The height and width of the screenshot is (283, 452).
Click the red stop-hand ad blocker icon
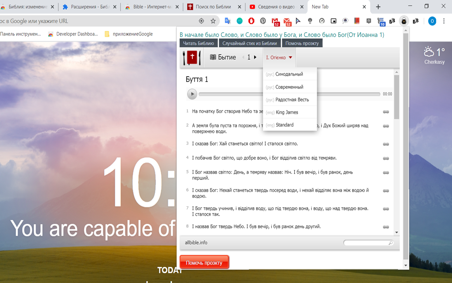pyautogui.click(x=251, y=21)
